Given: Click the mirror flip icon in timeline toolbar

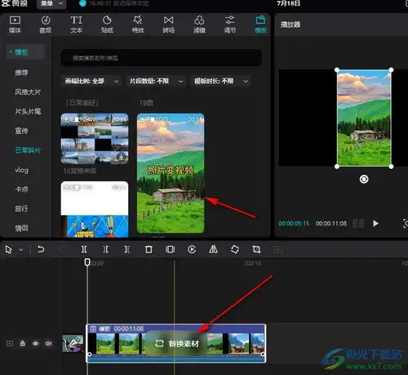Looking at the screenshot, I should click(213, 249).
